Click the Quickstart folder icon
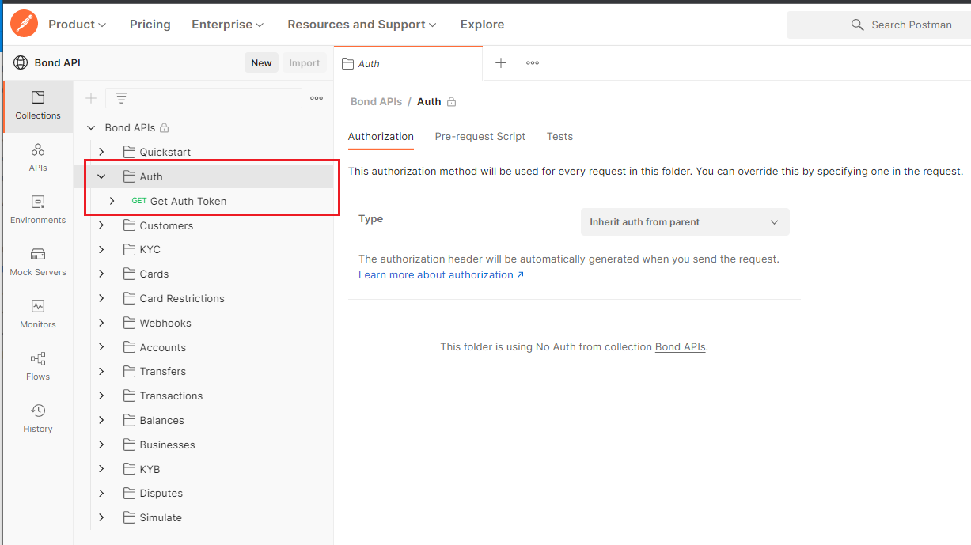The height and width of the screenshot is (545, 971). pos(129,152)
